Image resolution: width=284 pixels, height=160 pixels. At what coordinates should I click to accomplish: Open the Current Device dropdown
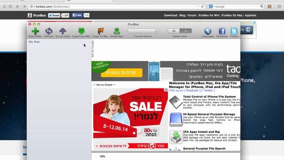[143, 31]
